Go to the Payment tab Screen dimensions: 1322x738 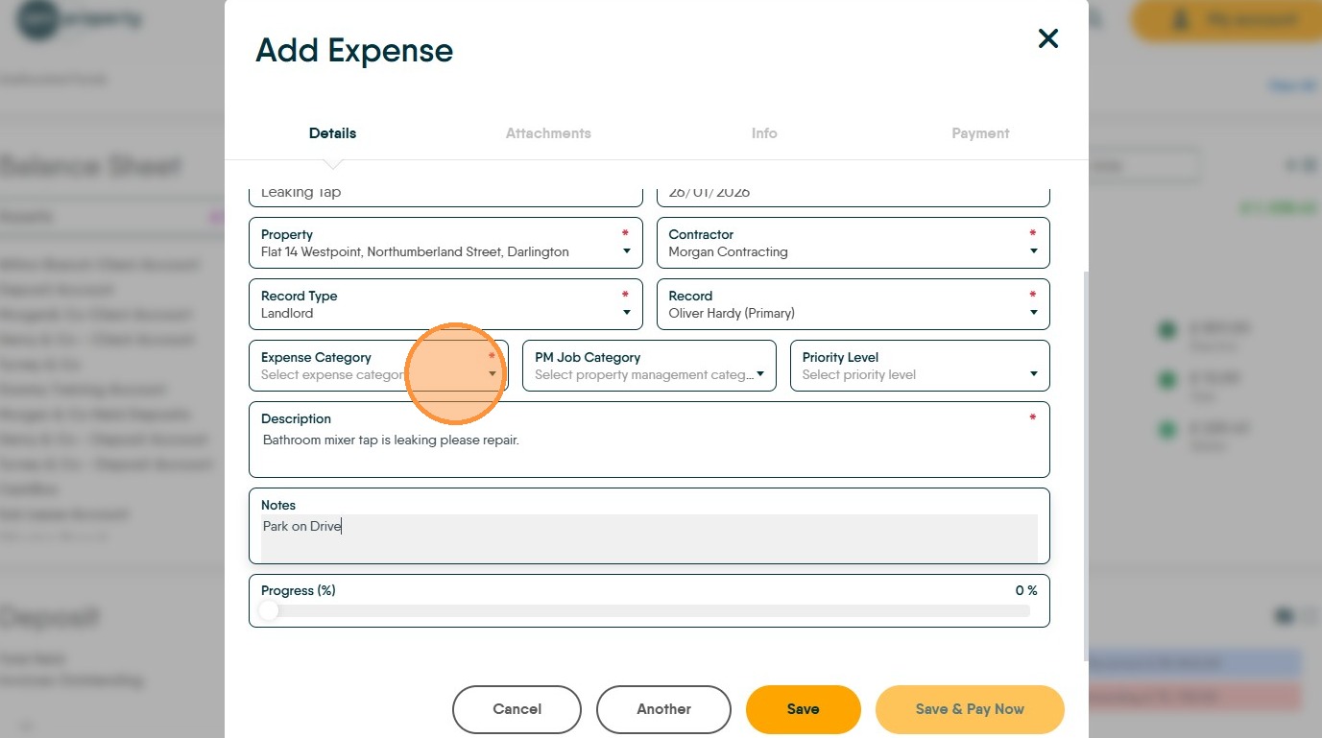[x=980, y=133]
